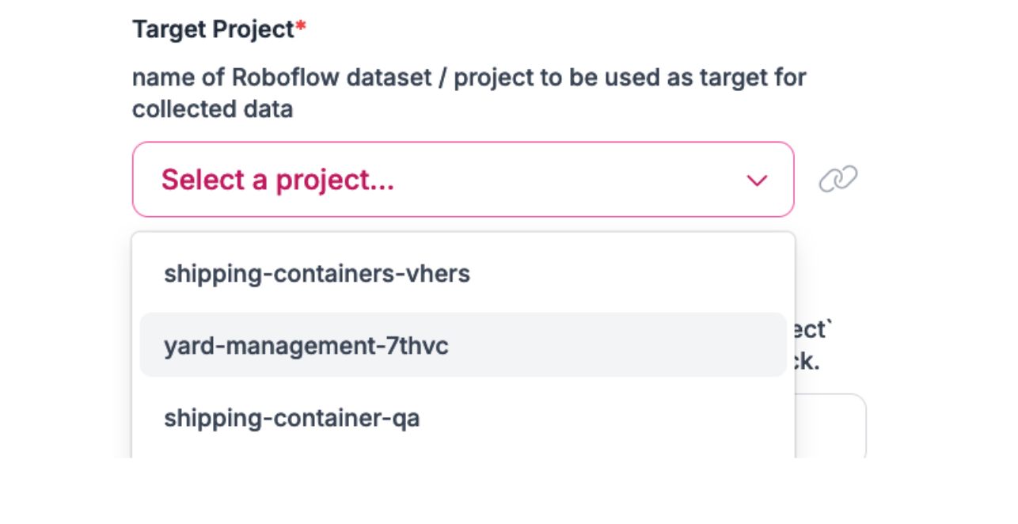The height and width of the screenshot is (524, 1018).
Task: Choose shipping-containers-vhers from the list
Action: 317,274
